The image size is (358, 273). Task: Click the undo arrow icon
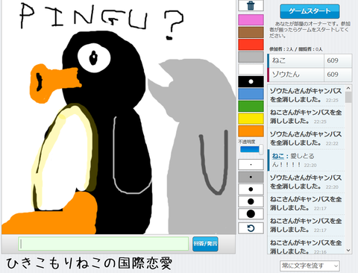(251, 228)
